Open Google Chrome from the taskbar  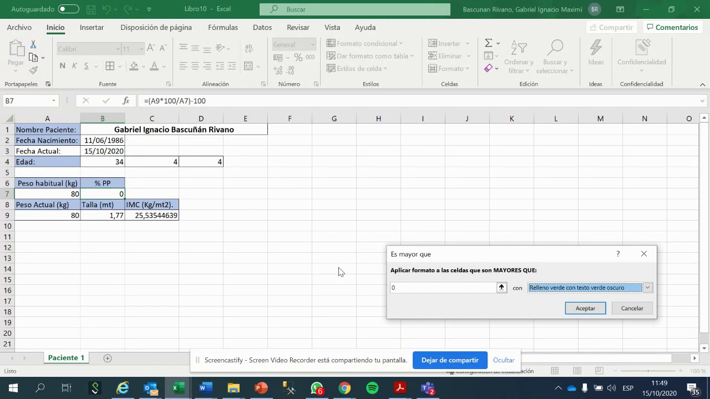point(344,388)
